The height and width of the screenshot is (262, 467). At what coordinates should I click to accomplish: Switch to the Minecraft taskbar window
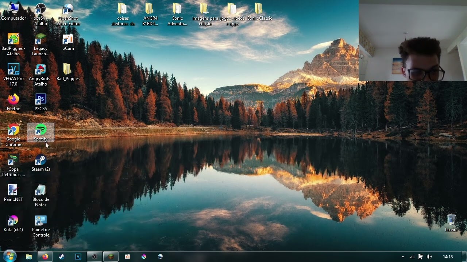point(111,257)
